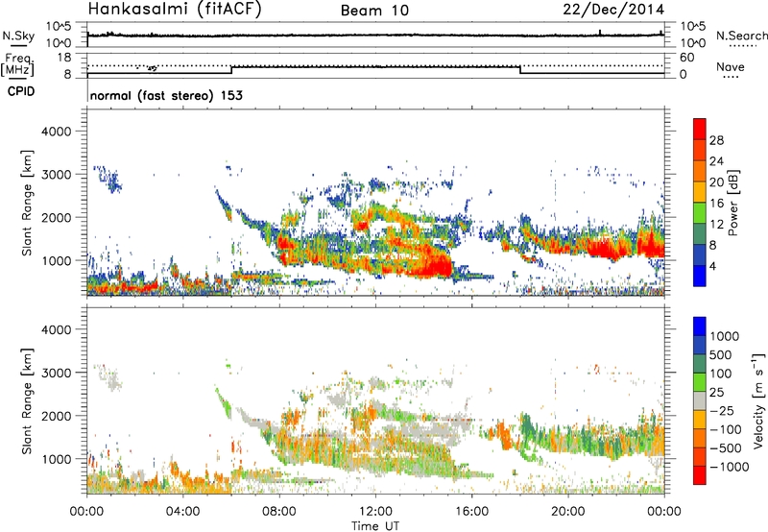Click the '12:00' time tick label
768x532 pixels.
(375, 512)
